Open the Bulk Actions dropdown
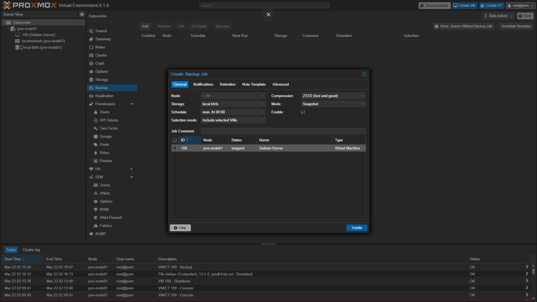 coord(498,16)
